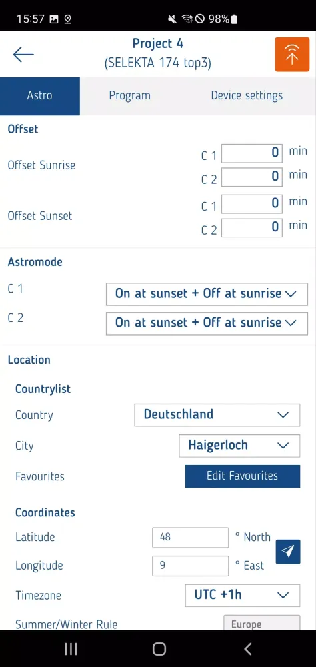The image size is (316, 667).
Task: Switch to the Program tab
Action: (130, 95)
